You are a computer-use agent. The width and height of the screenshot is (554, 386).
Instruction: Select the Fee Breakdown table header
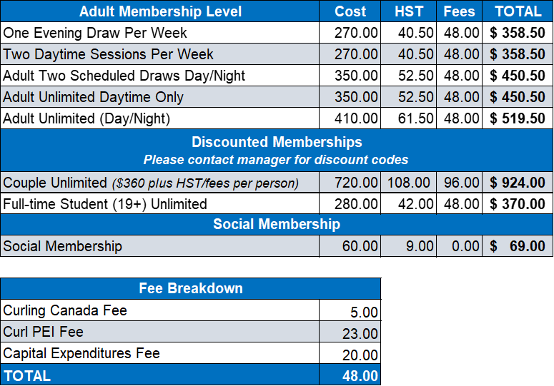(x=190, y=288)
